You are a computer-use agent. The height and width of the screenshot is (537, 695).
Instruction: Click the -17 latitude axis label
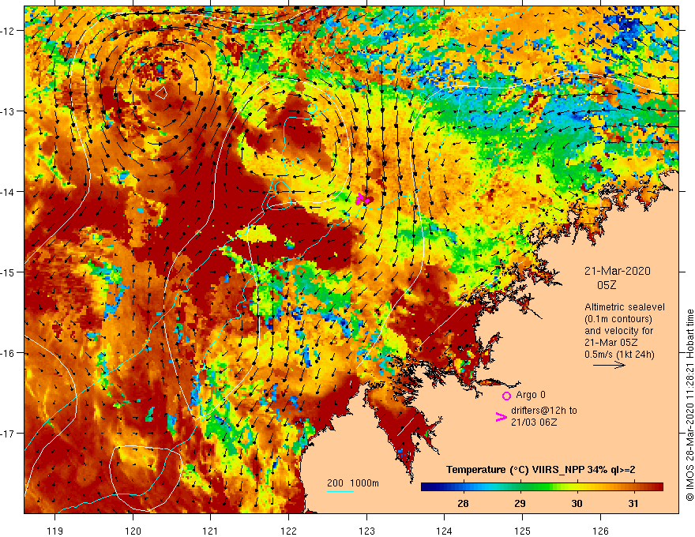point(9,434)
